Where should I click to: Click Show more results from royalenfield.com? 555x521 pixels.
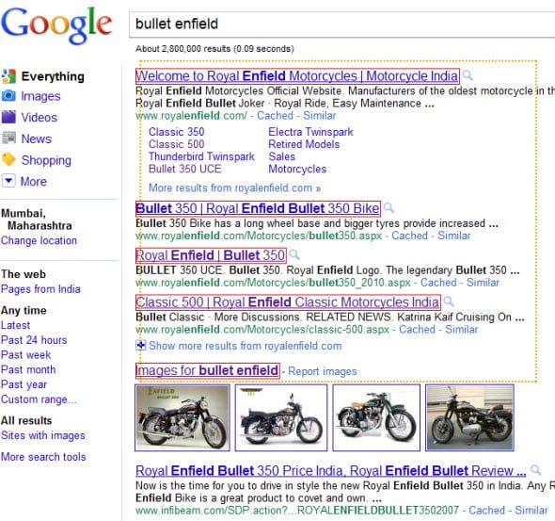(x=246, y=346)
